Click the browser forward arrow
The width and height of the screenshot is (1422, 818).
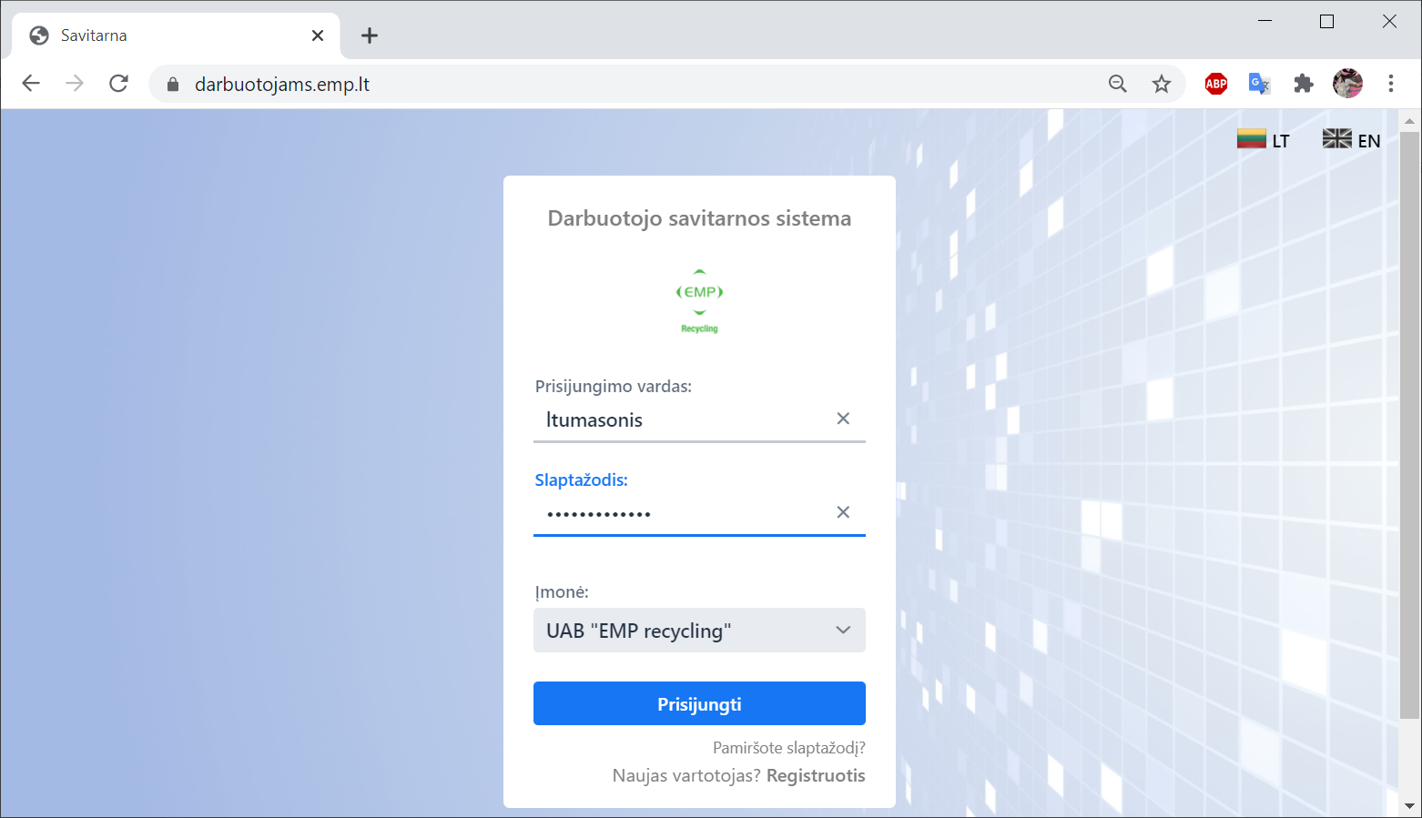point(75,84)
